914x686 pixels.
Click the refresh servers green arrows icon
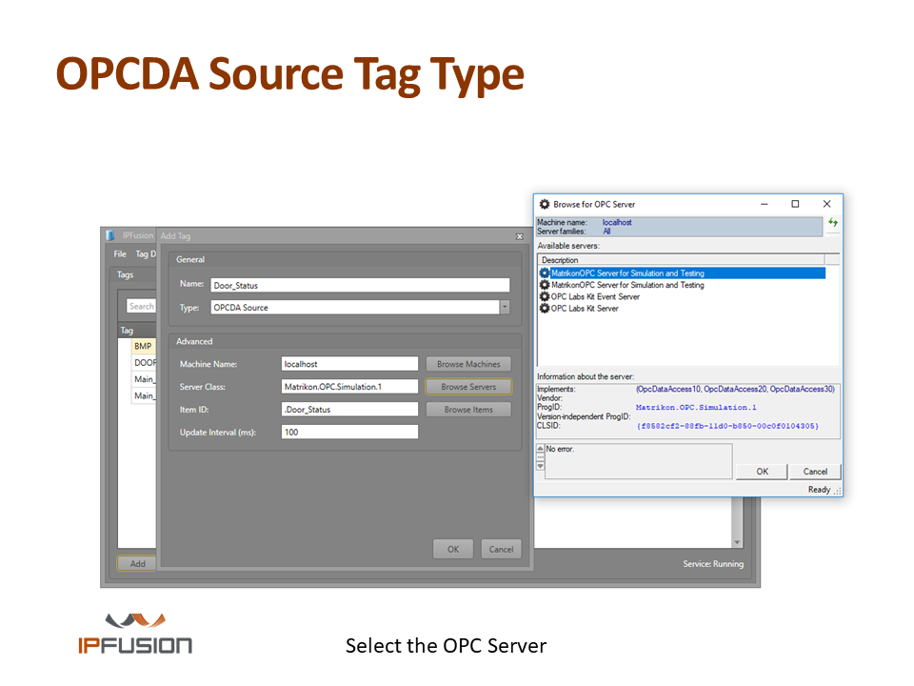point(833,223)
